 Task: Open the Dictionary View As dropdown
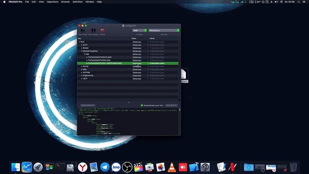pos(164,30)
